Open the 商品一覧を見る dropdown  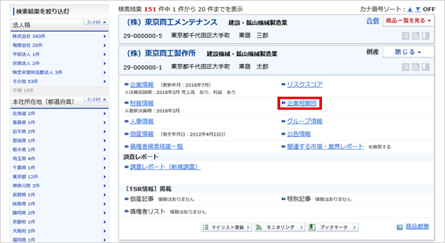pos(408,21)
